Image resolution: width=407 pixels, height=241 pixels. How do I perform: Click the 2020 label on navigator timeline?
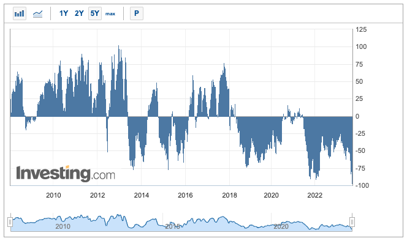(281, 226)
